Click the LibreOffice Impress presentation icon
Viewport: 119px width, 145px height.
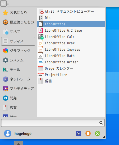[41, 49]
